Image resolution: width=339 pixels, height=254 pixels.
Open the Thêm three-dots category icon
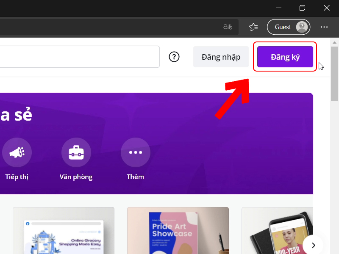point(136,152)
